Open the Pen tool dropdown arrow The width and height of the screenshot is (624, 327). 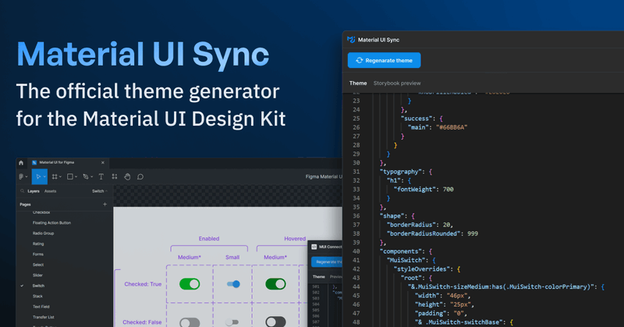click(x=91, y=177)
